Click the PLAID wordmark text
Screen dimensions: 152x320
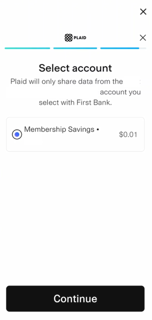click(80, 38)
